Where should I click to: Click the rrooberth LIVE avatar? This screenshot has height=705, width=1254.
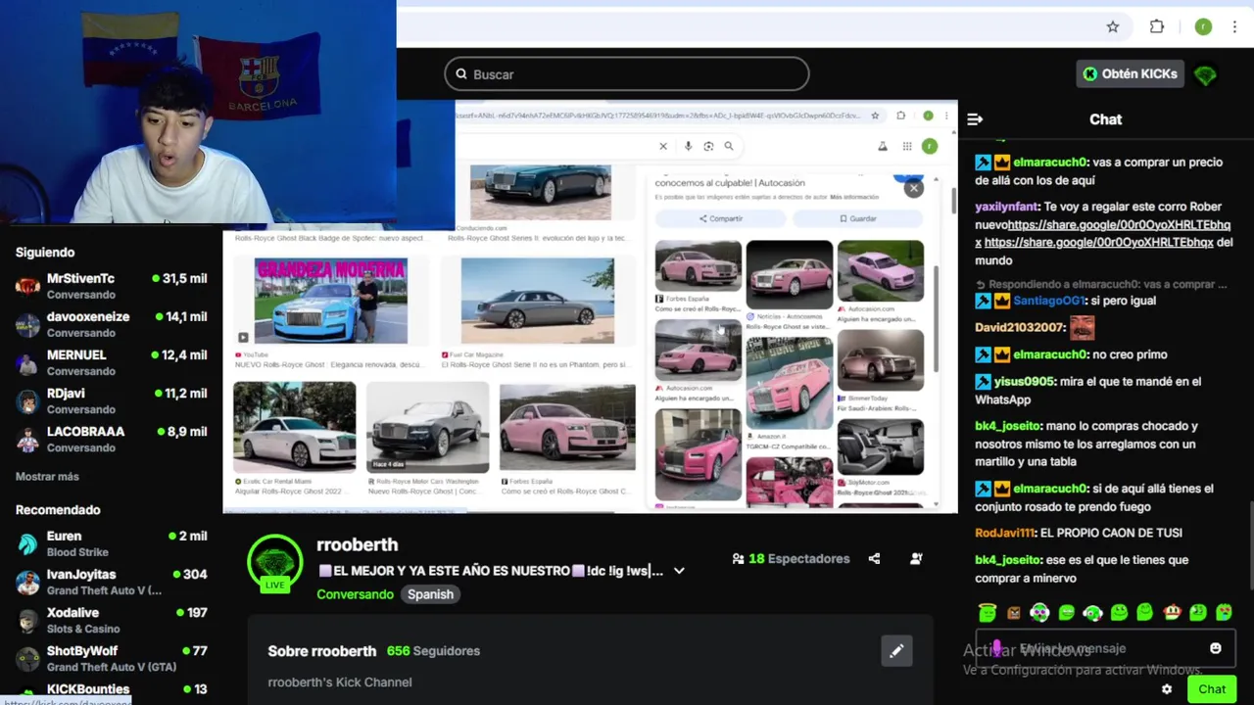[x=275, y=564]
